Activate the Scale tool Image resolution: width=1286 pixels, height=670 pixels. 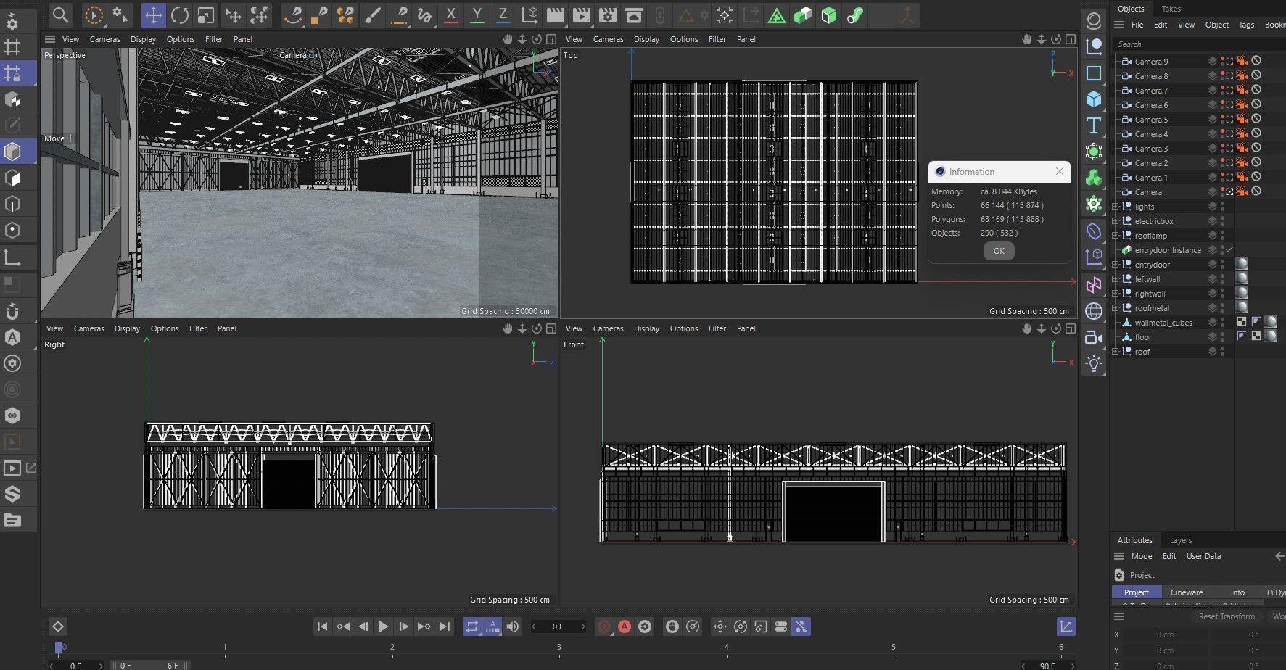point(206,15)
